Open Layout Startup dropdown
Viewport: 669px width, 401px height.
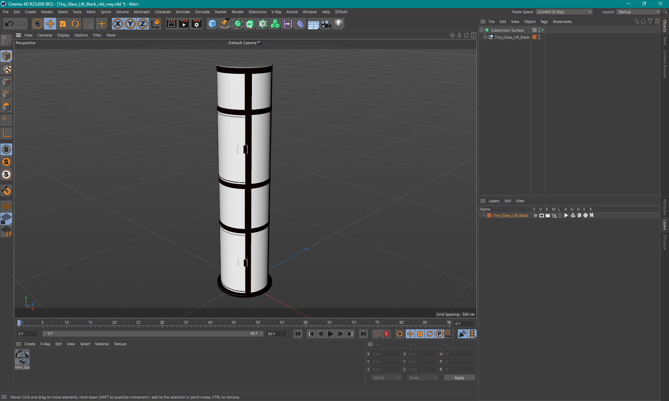click(x=638, y=12)
